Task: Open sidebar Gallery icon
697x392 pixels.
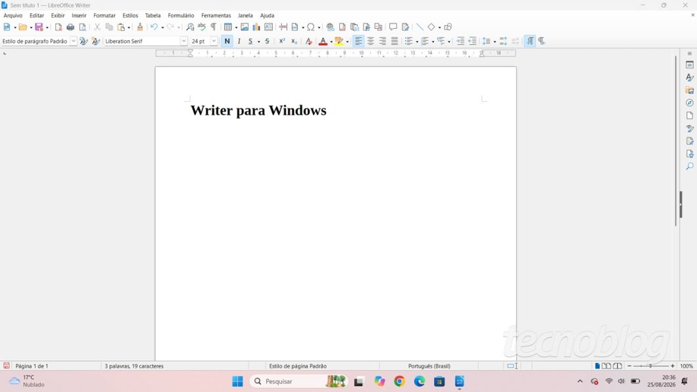Action: [690, 90]
